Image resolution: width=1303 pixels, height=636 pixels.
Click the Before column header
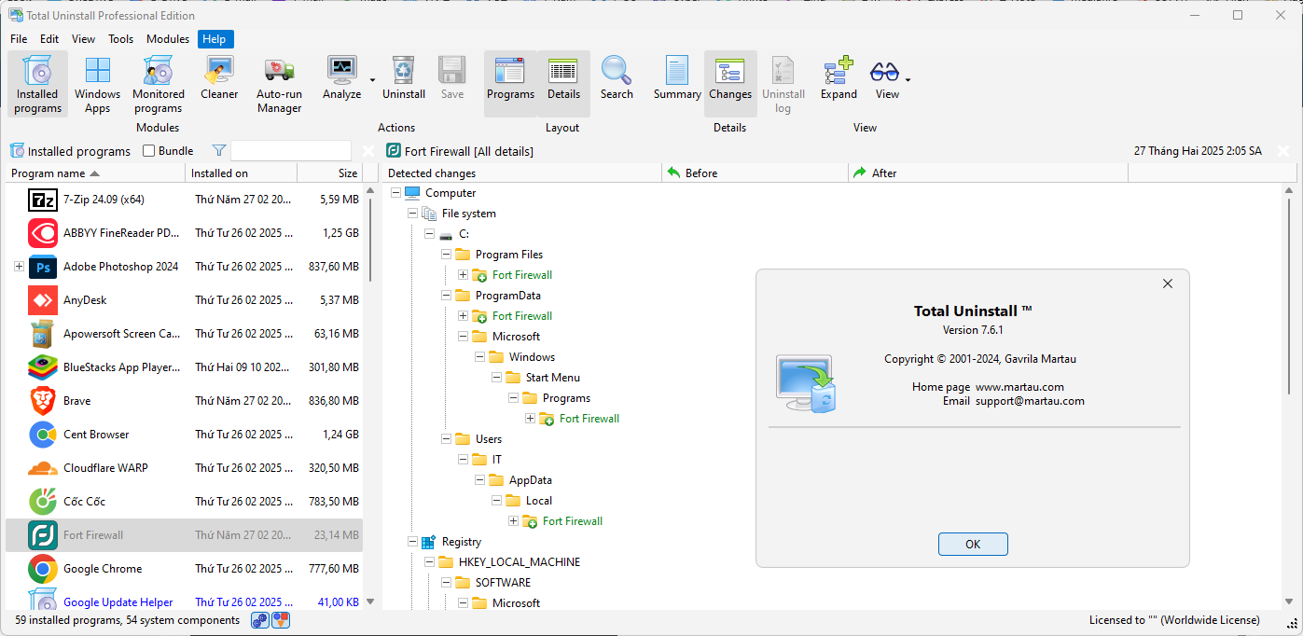pyautogui.click(x=755, y=173)
